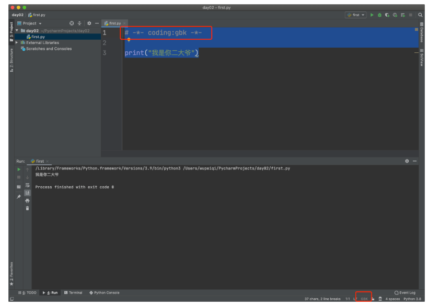The image size is (428, 306).
Task: Start debugging with the green bug icon
Action: click(379, 15)
